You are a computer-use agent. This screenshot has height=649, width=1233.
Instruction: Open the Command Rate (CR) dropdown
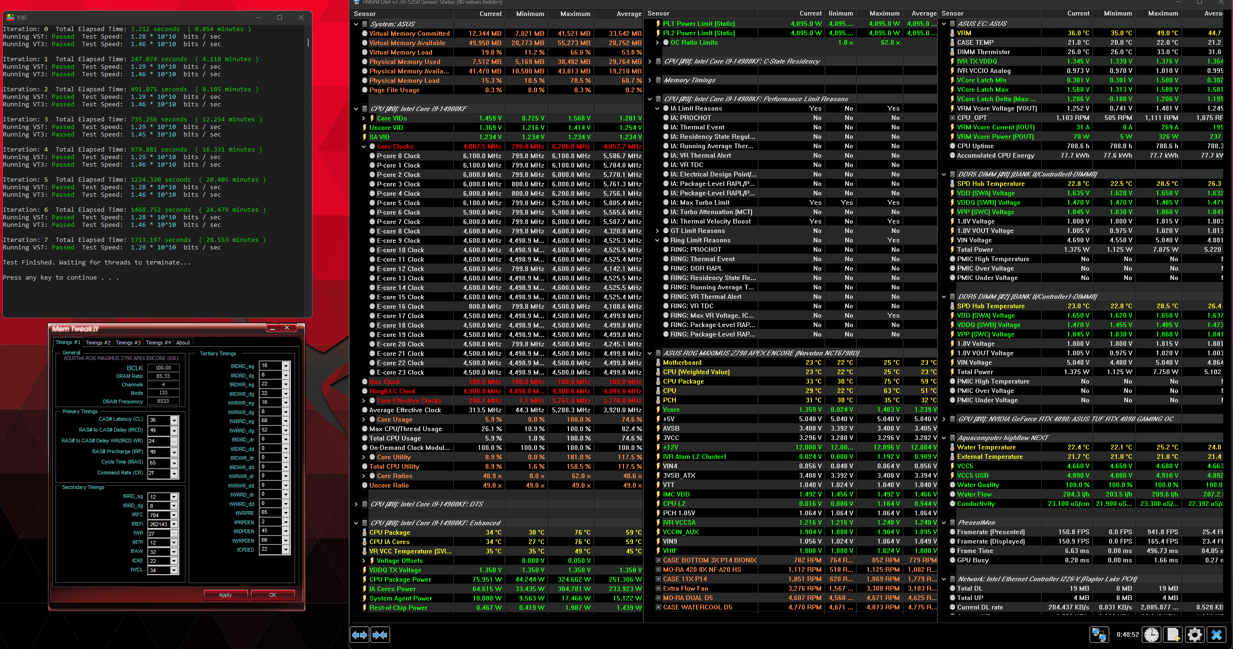click(x=174, y=473)
